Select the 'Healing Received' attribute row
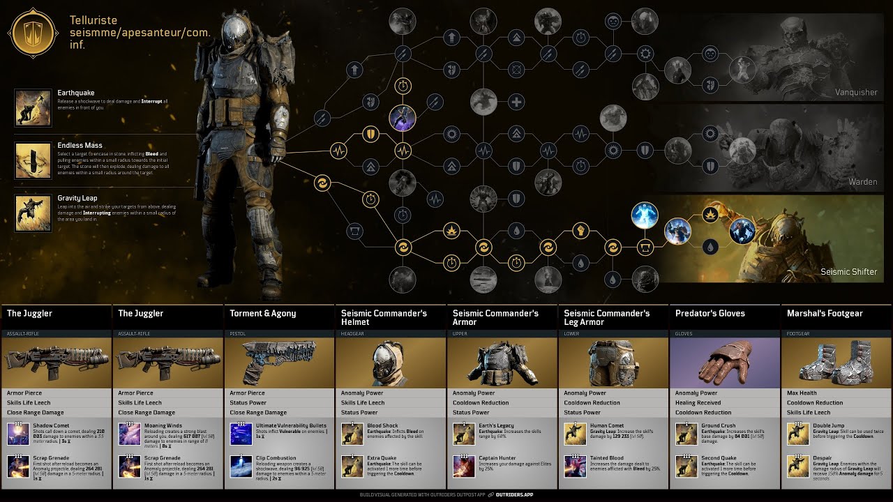Viewport: 893px width, 502px height. pyautogui.click(x=725, y=403)
